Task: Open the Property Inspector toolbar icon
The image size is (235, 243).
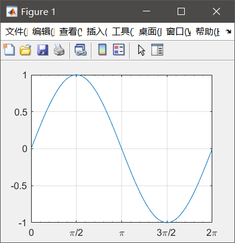Action: pyautogui.click(x=157, y=50)
